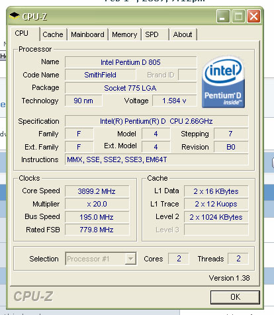
Task: Close the CPU-Z window
Action: pyautogui.click(x=253, y=17)
